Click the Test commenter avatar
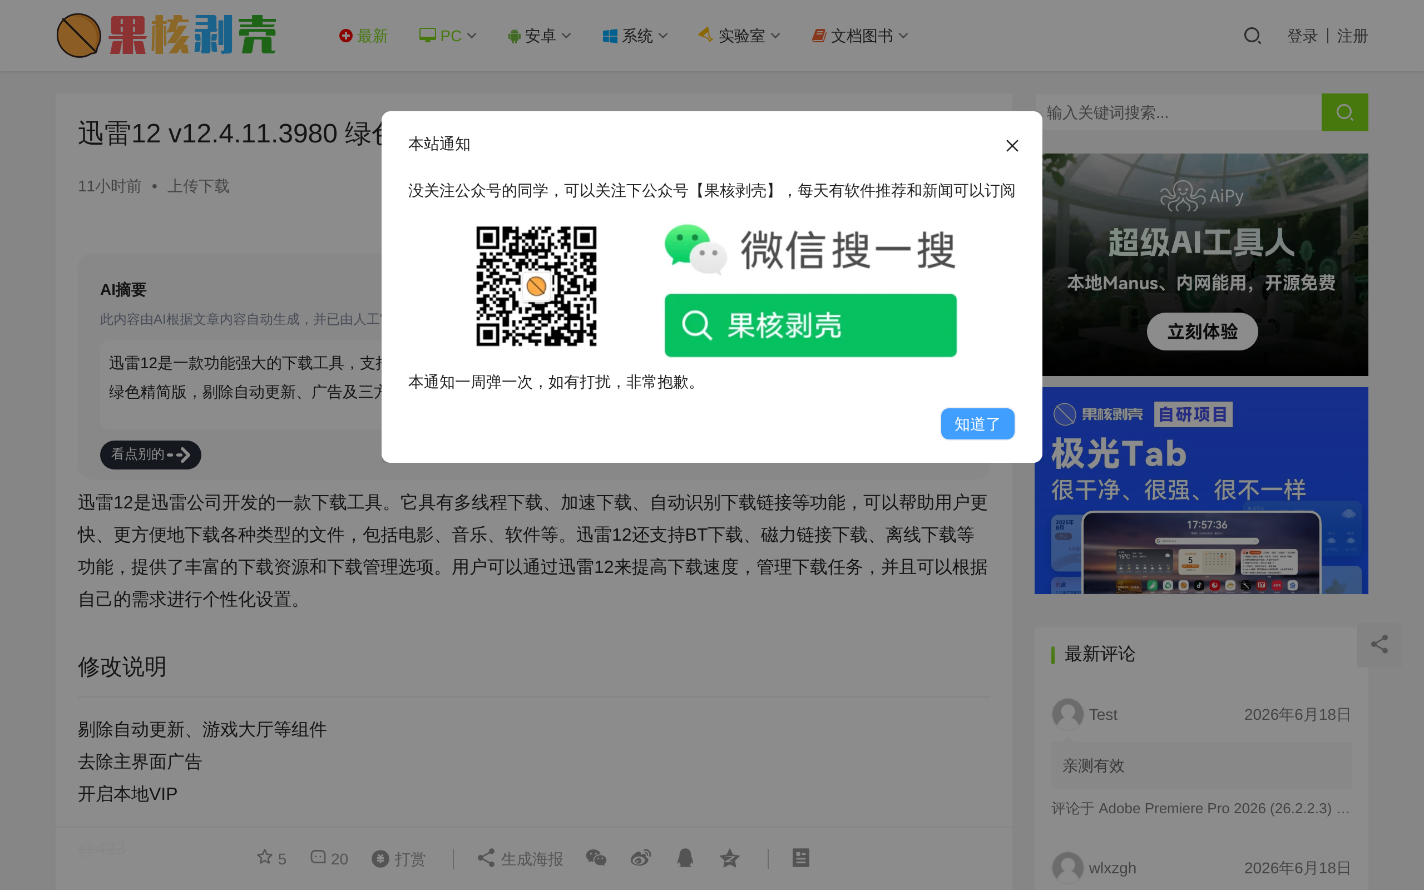The image size is (1424, 890). pos(1067,714)
